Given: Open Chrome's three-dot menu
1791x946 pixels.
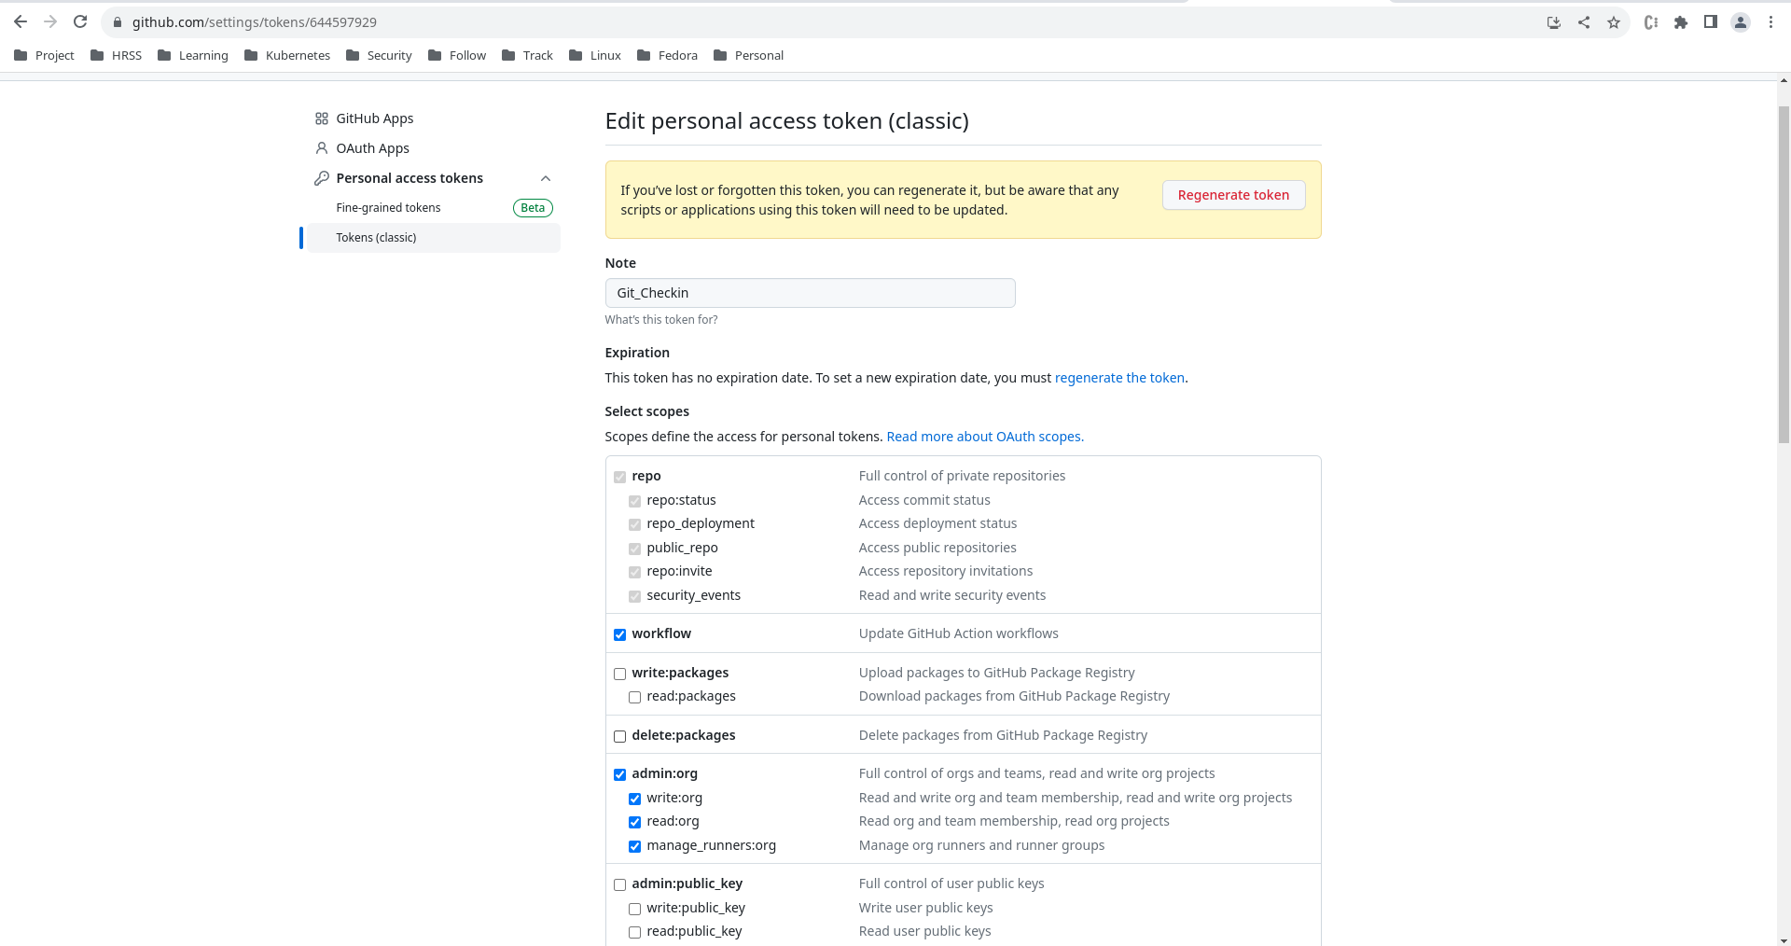Looking at the screenshot, I should pyautogui.click(x=1770, y=22).
